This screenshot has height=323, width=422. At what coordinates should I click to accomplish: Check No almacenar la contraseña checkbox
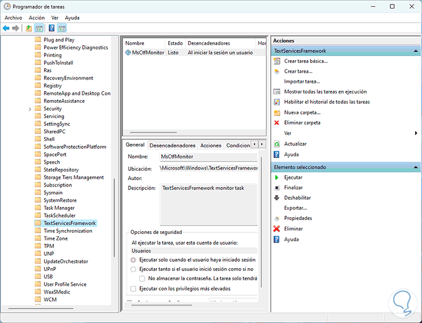[142, 279]
